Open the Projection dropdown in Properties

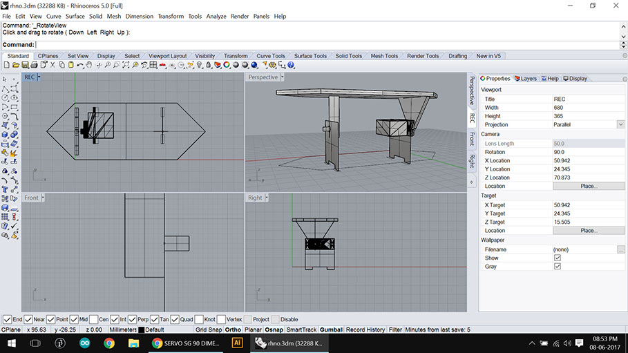(x=620, y=124)
